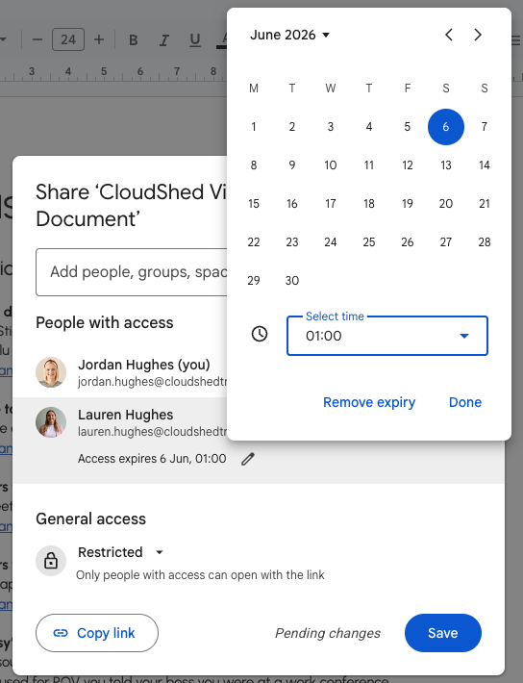The height and width of the screenshot is (683, 523).
Task: Select date 11 in June calendar
Action: pyautogui.click(x=369, y=165)
